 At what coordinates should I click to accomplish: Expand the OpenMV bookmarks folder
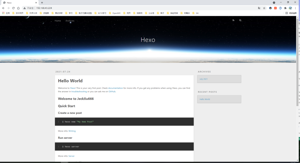point(115,13)
